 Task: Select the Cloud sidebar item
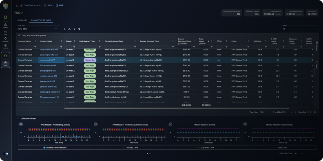[5, 63]
